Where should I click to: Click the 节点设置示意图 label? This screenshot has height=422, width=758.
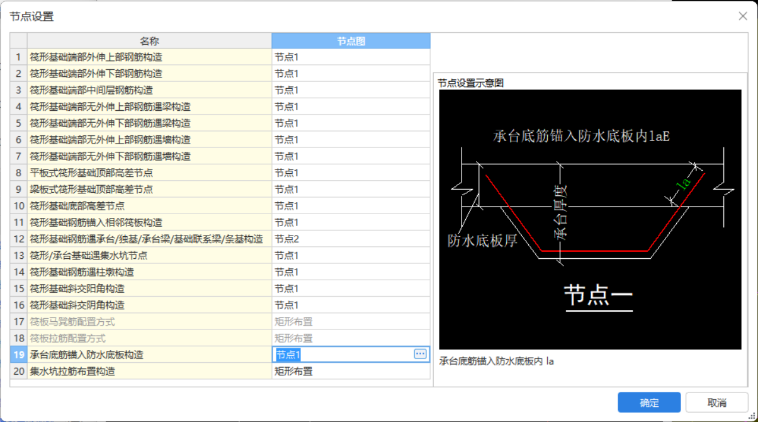pos(471,83)
